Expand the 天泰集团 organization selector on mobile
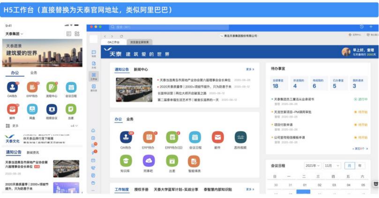 [14, 34]
